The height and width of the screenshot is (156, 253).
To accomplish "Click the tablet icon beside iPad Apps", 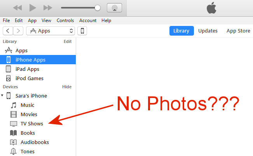I will (x=9, y=69).
